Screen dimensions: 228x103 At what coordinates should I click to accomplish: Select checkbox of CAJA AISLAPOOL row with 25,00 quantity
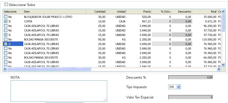click(6, 26)
